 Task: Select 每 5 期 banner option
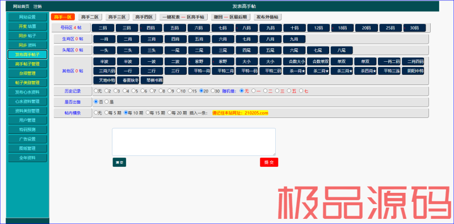coord(106,113)
